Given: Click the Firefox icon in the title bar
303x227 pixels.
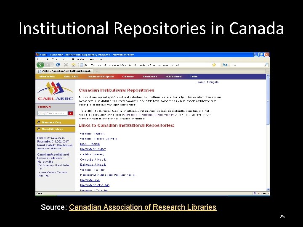Looking at the screenshot, I should pos(38,55).
